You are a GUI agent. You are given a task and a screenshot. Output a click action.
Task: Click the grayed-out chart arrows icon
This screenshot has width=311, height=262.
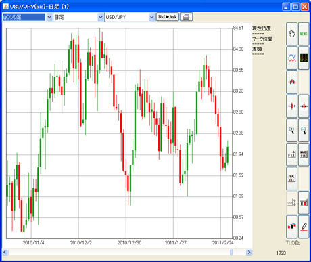292,202
